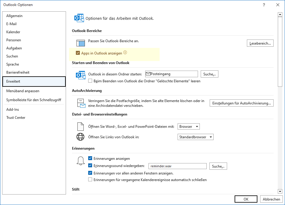Viewport: 285px width, 205px height.
Task: Click the Outlook icon in the Starten und Beenden section
Action: point(80,75)
